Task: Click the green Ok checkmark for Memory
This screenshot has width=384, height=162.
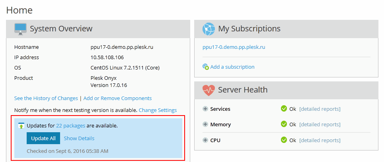Action: coord(284,124)
